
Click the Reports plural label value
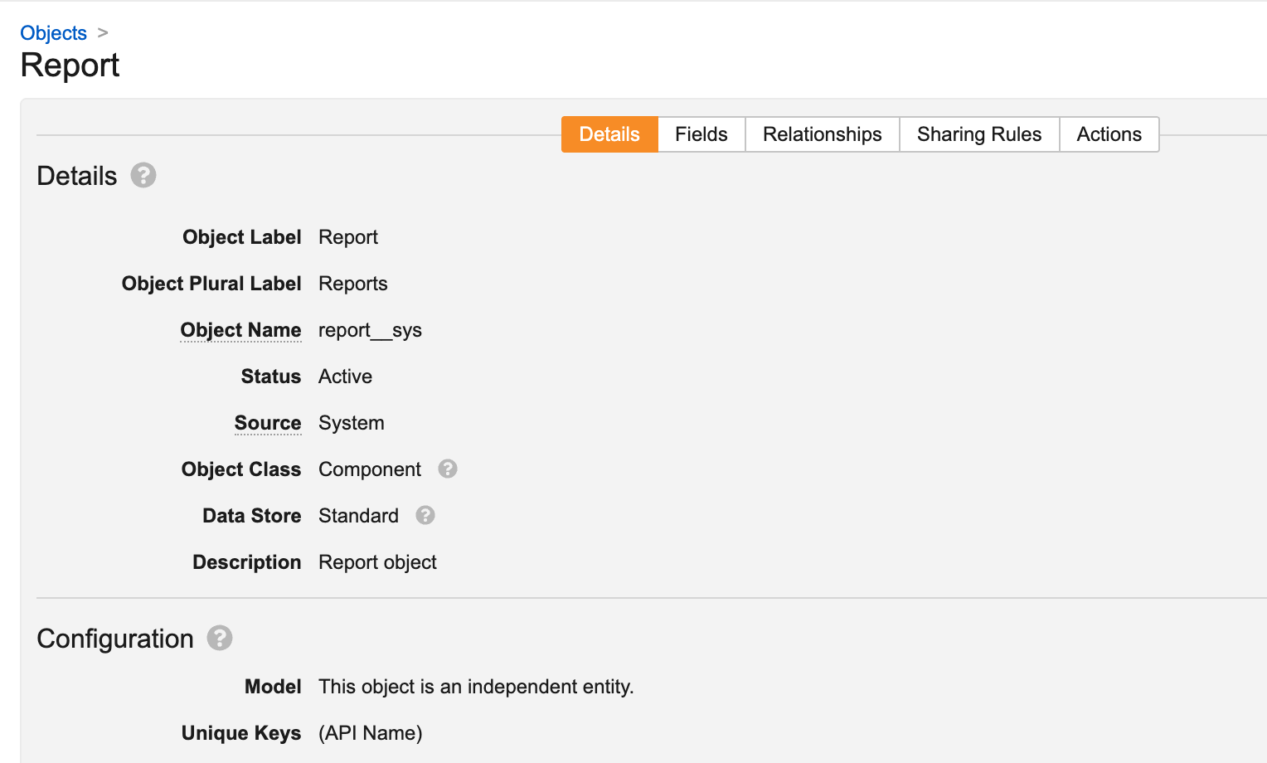pos(352,284)
